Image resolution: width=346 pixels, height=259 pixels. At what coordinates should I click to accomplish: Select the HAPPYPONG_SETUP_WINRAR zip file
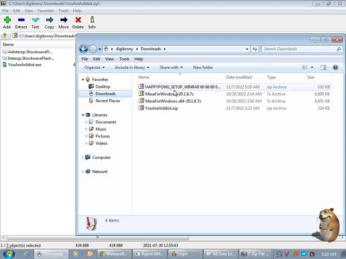point(183,87)
